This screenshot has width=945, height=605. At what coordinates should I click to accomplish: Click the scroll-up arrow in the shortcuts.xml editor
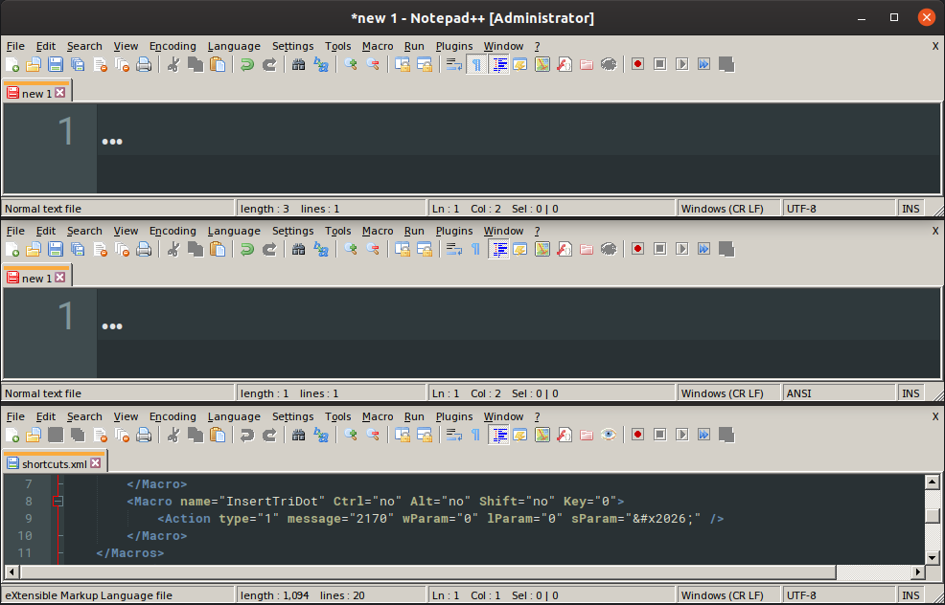pyautogui.click(x=932, y=482)
